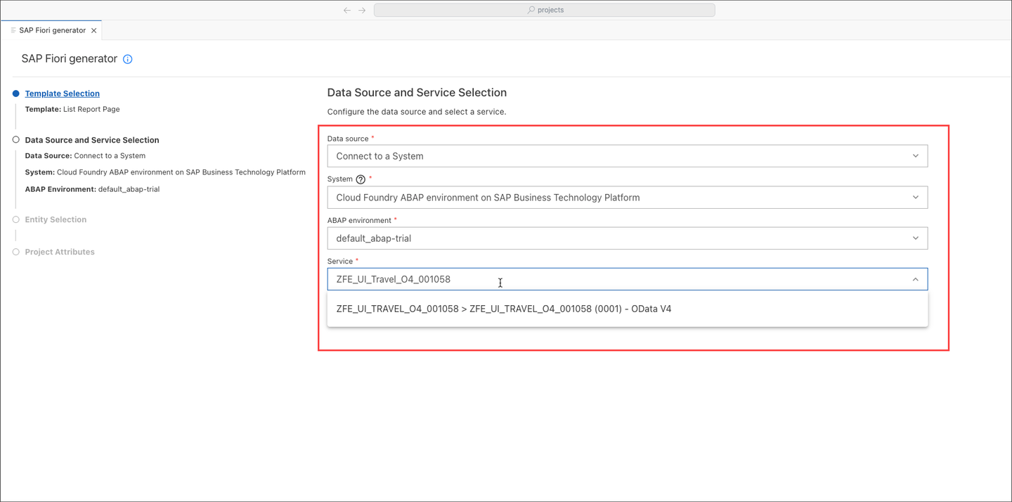
Task: Click the tab list icon left of SAP Fiori generator
Action: pos(13,30)
